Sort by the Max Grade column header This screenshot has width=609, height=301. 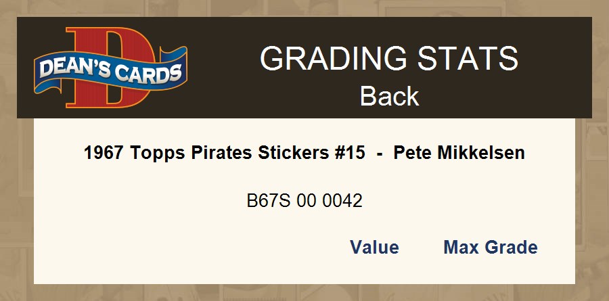tap(490, 248)
